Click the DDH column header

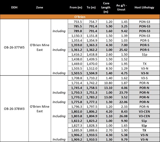(x=14, y=8)
